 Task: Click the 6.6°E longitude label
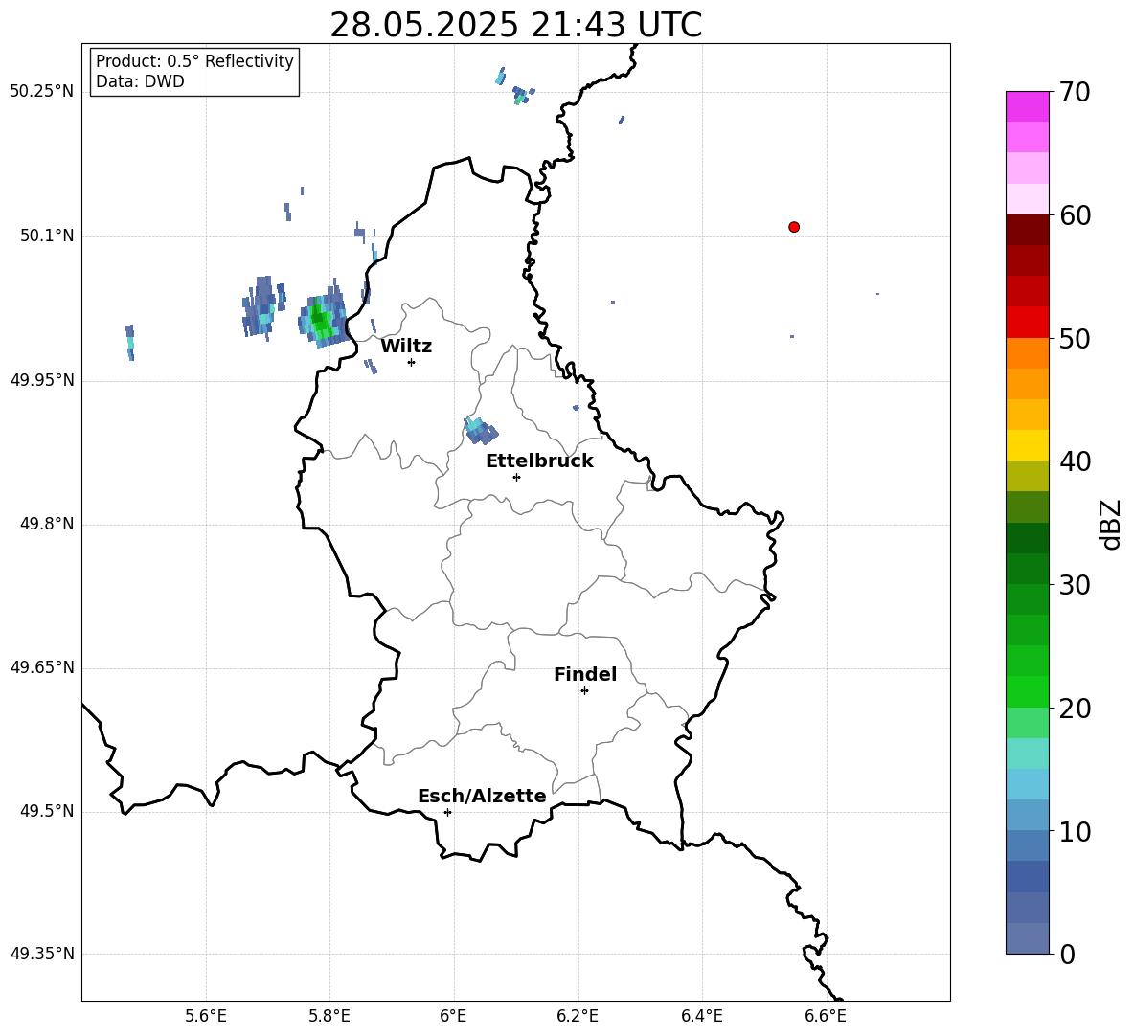[x=826, y=1016]
